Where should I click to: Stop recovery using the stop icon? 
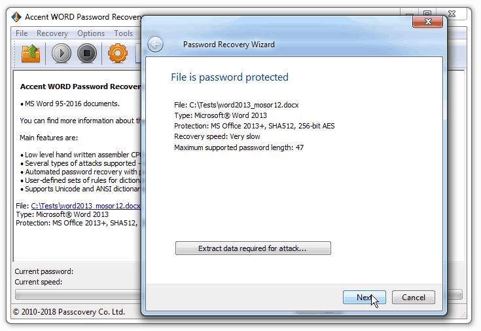coord(87,54)
